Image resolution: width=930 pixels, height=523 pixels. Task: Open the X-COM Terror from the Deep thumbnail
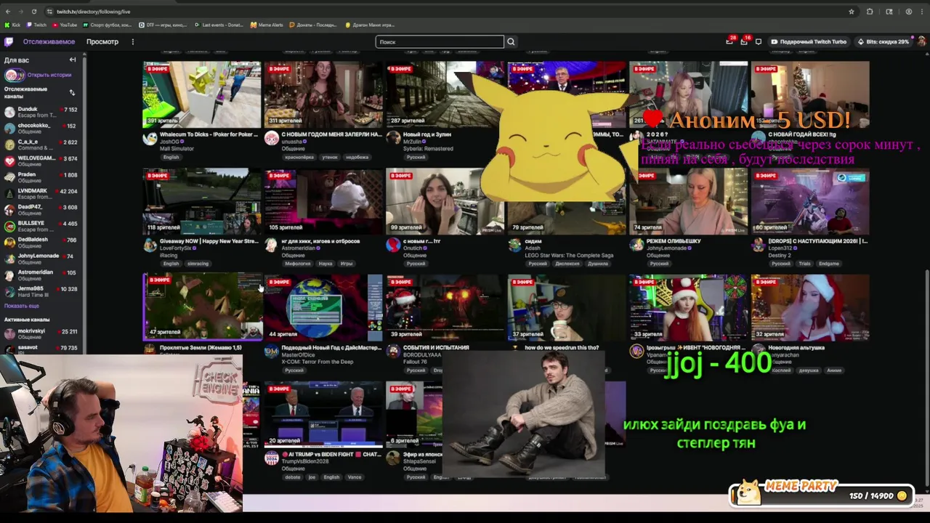pyautogui.click(x=323, y=308)
